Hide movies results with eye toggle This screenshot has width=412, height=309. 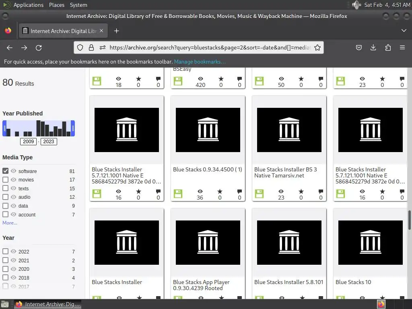13,179
